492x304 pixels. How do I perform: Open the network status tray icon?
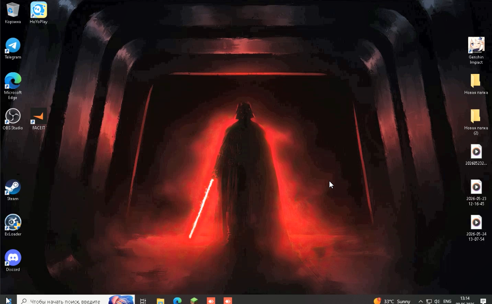click(x=429, y=302)
